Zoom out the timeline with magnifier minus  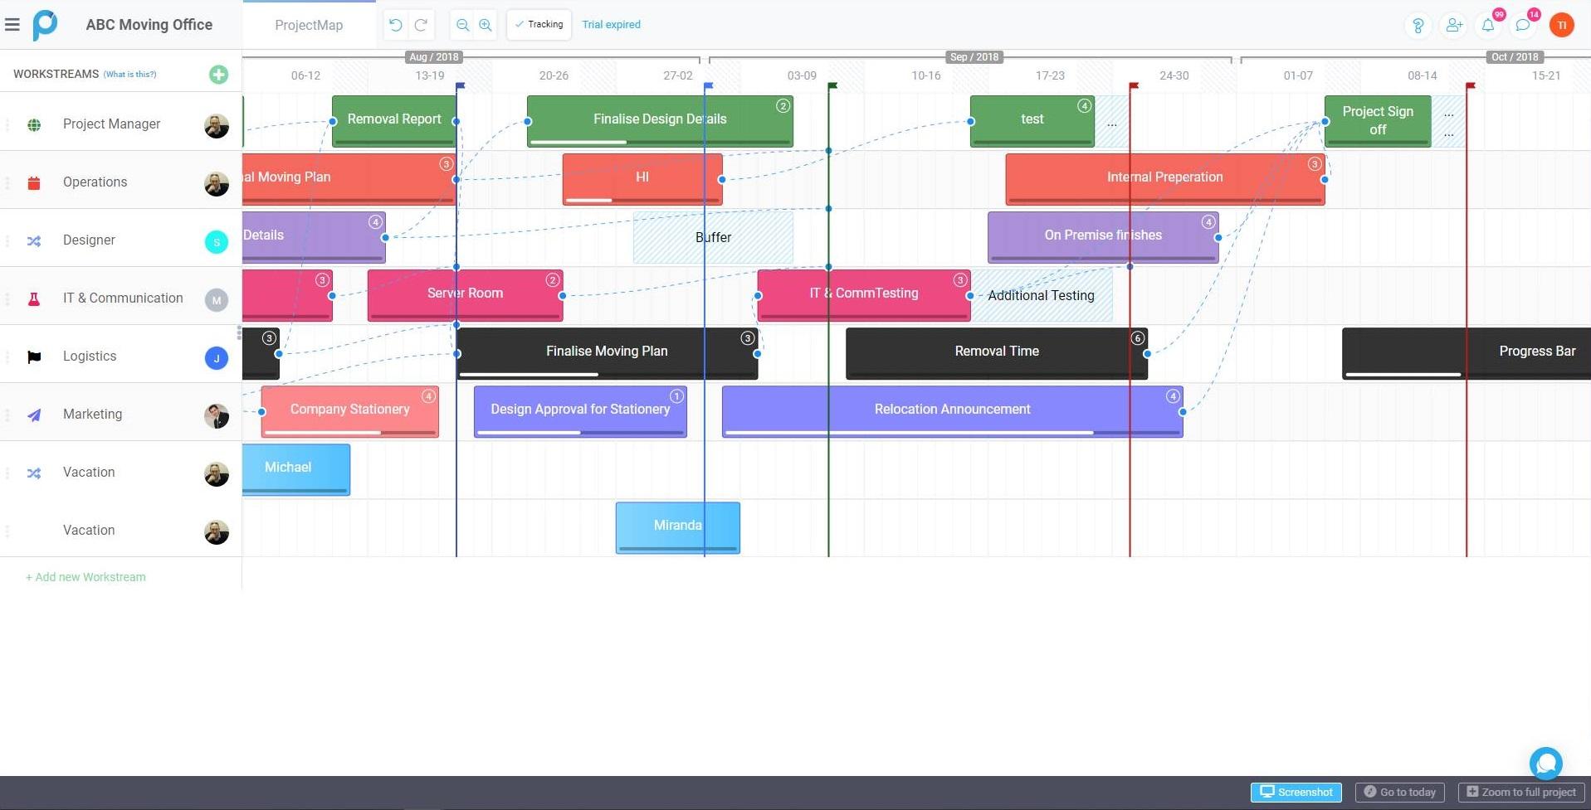[x=462, y=25]
